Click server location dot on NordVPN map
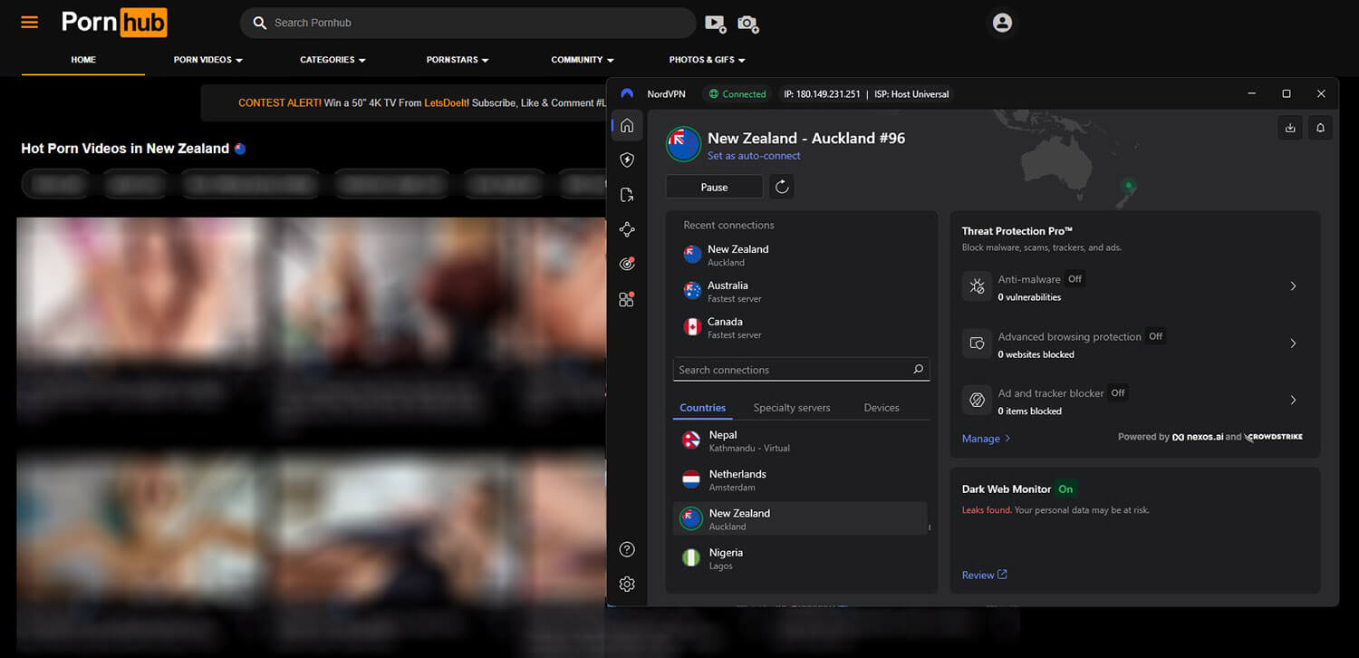This screenshot has height=658, width=1359. tap(1128, 185)
